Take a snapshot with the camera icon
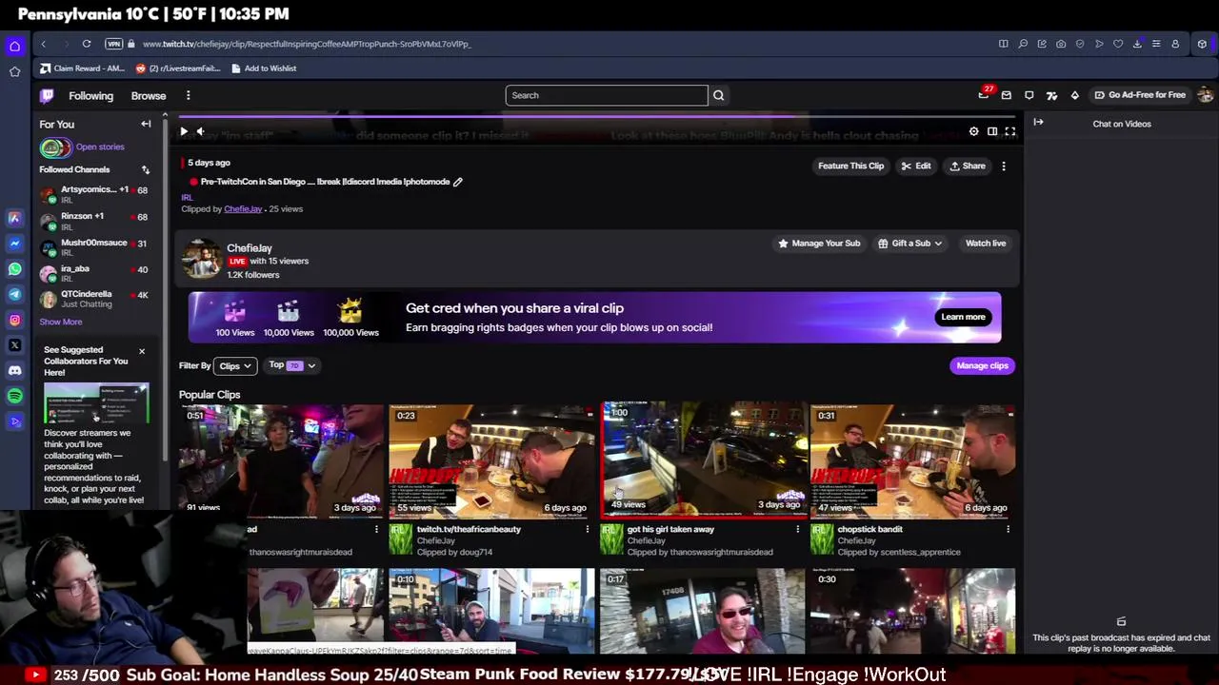The image size is (1219, 685). click(1061, 44)
